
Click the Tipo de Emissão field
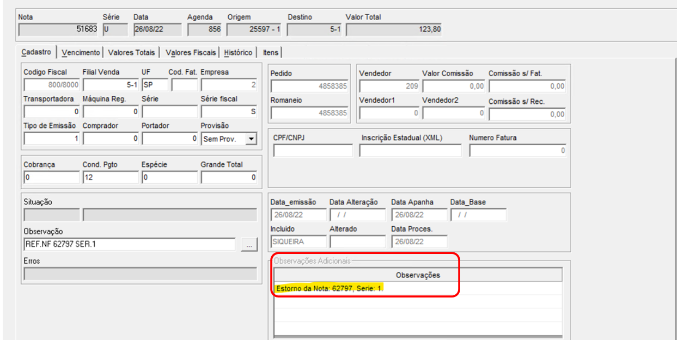point(52,139)
